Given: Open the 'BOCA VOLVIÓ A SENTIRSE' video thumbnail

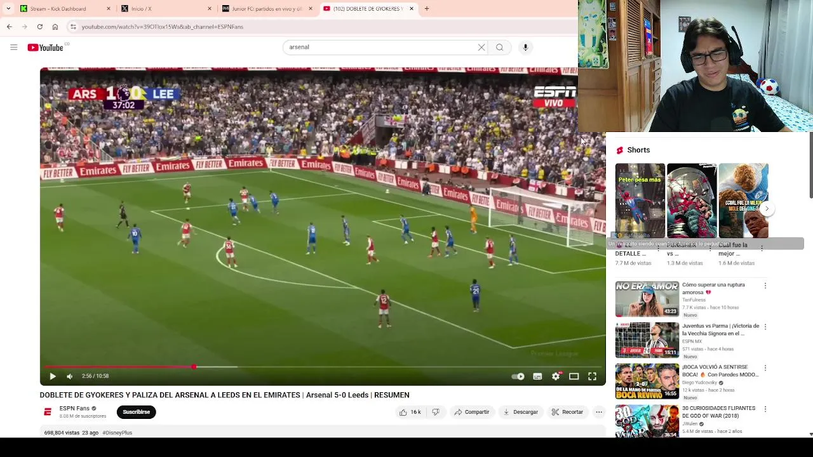Looking at the screenshot, I should pyautogui.click(x=647, y=381).
